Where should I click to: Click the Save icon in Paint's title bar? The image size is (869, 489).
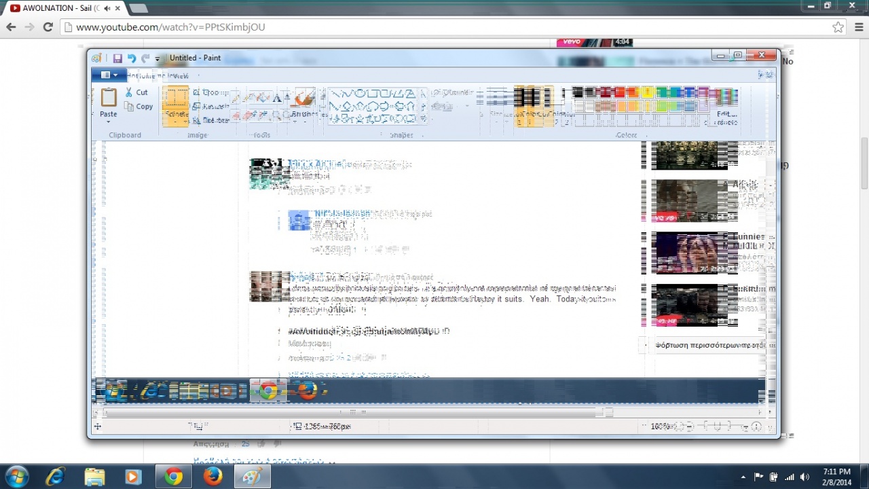click(x=117, y=58)
